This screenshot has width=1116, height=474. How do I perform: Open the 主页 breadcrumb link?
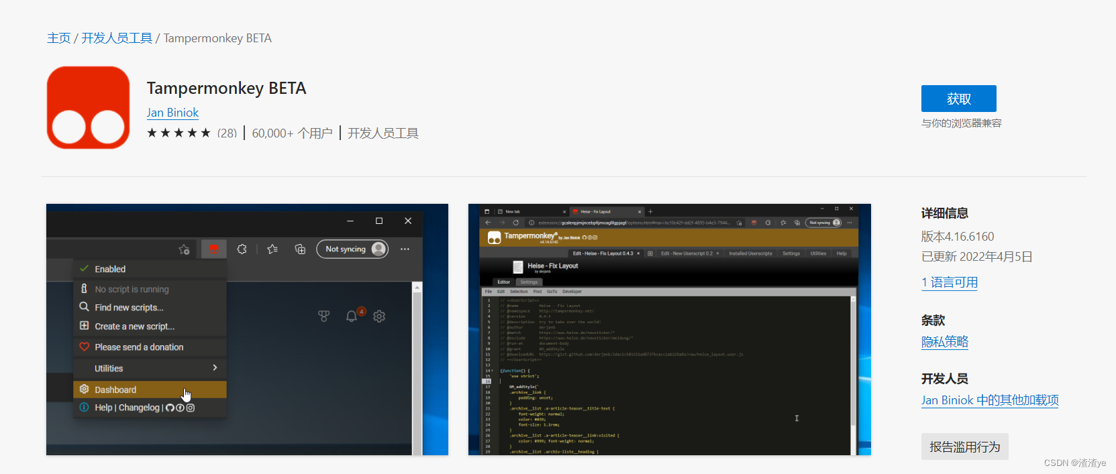point(59,38)
